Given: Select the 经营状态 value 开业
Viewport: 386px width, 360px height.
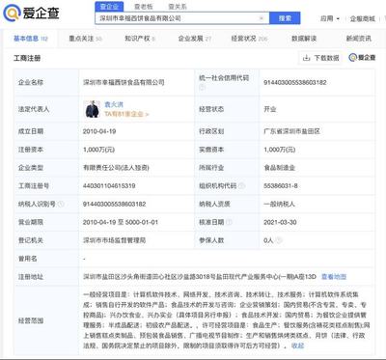Looking at the screenshot, I should pyautogui.click(x=270, y=109).
